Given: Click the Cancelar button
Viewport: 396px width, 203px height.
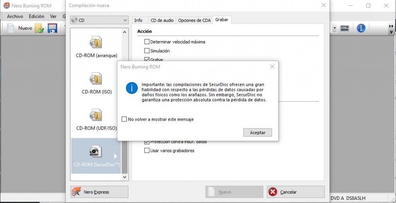Looking at the screenshot, I should tap(295, 192).
